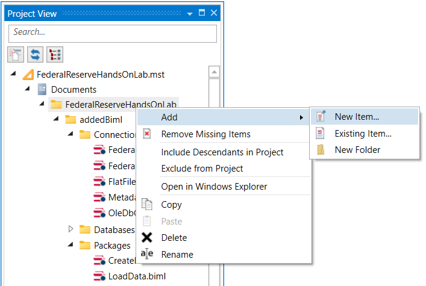Close the Project View panel

(214, 13)
